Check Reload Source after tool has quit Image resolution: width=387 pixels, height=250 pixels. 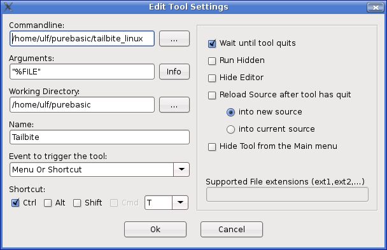(212, 95)
